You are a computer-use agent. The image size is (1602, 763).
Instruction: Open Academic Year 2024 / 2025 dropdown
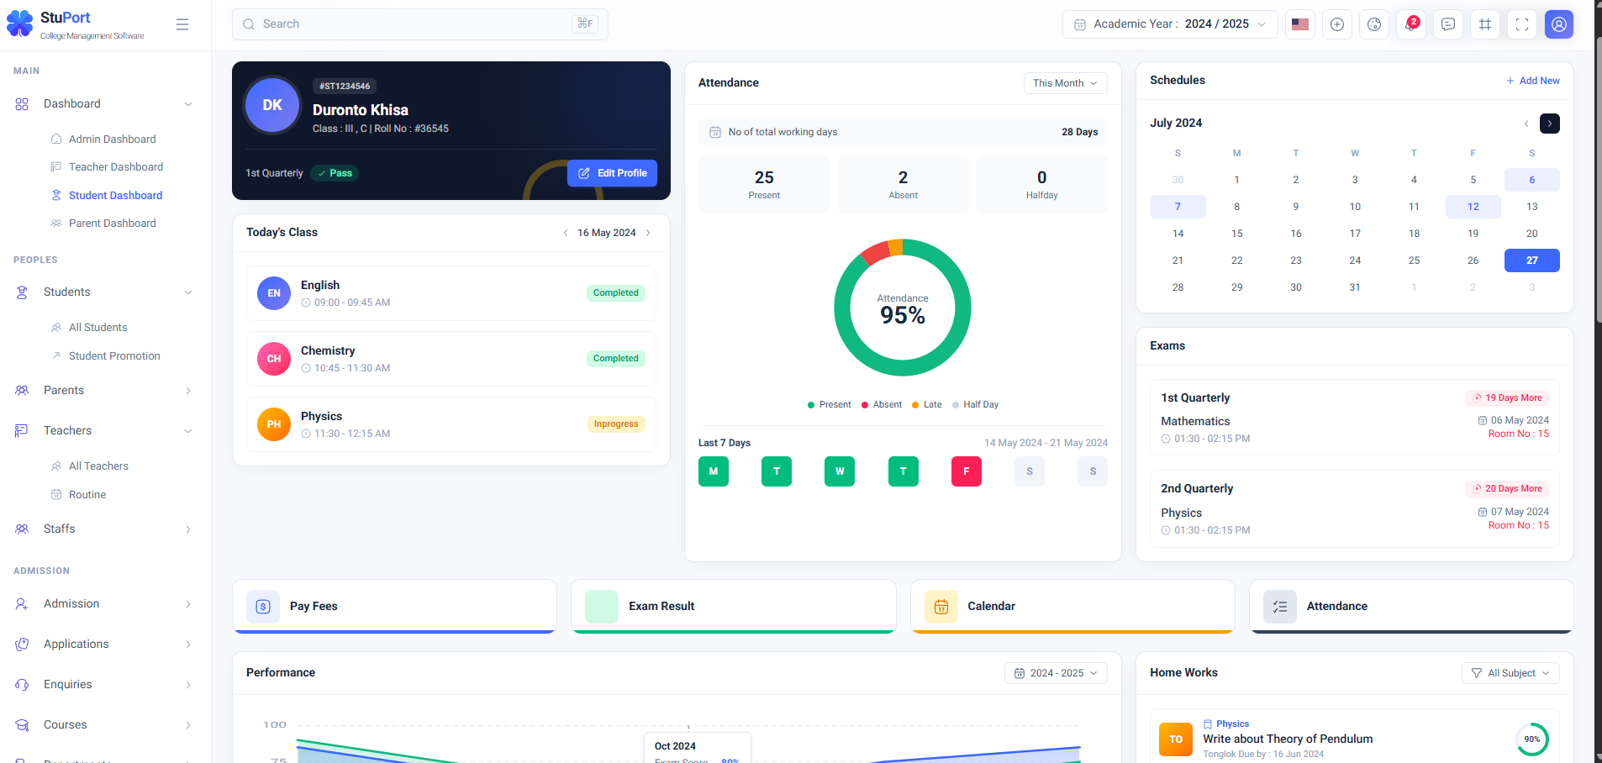(1170, 24)
